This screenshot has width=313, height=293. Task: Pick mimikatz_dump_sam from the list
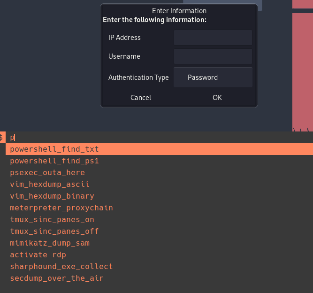pyautogui.click(x=50, y=243)
